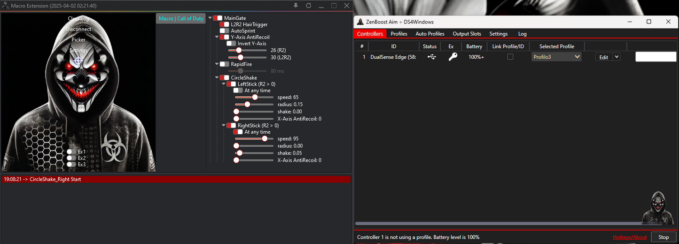Switch to the Controllers tab
The width and height of the screenshot is (679, 244).
370,34
